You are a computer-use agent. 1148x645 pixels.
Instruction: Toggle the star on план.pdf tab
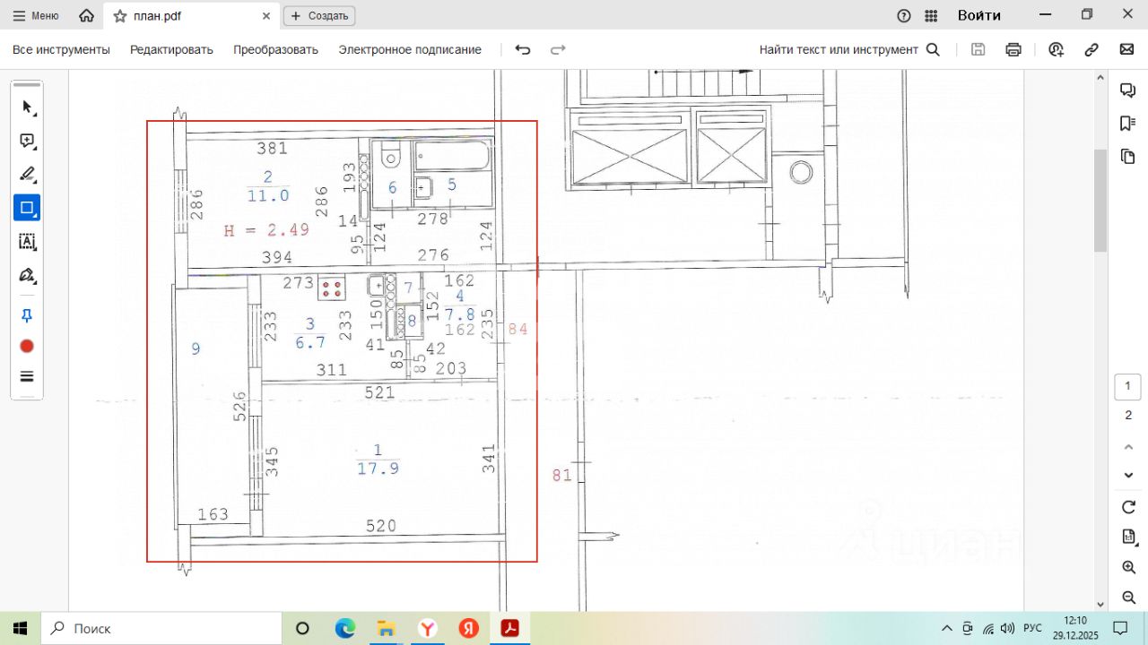tap(120, 16)
